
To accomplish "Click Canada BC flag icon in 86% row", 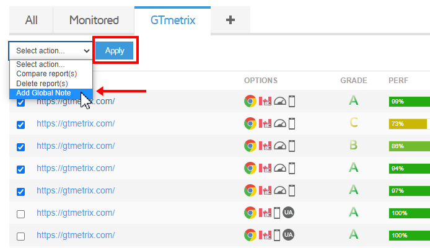I will tap(265, 146).
